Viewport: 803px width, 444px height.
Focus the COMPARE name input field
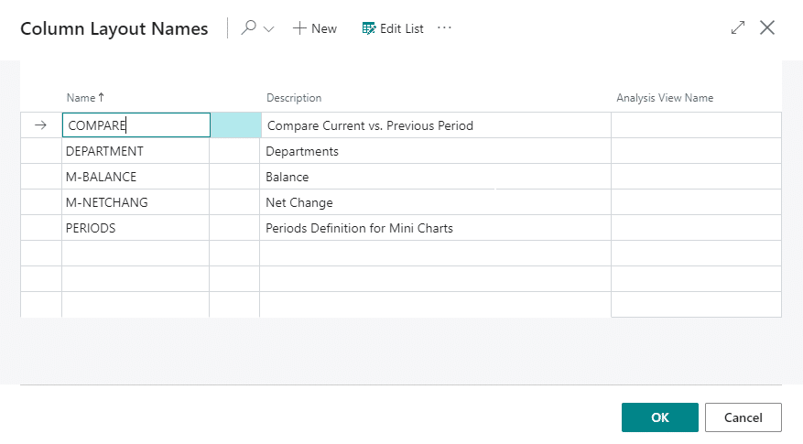pyautogui.click(x=136, y=125)
